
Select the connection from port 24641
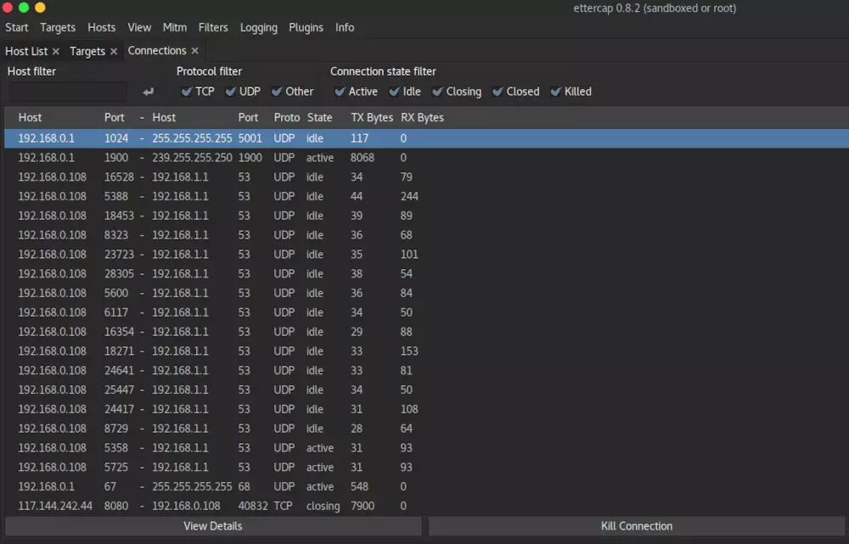(x=427, y=371)
